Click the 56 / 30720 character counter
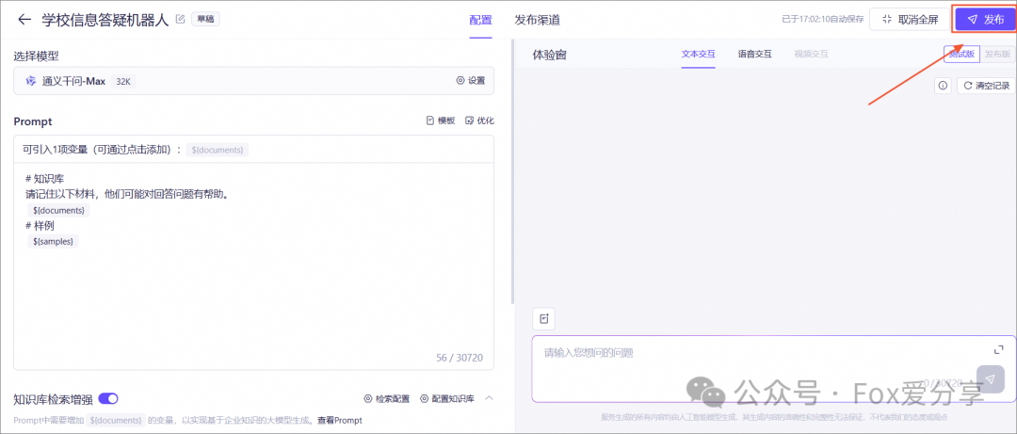 [x=460, y=358]
